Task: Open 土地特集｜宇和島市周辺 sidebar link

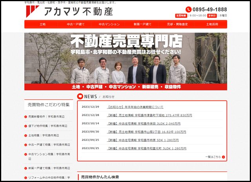Action: tap(44, 135)
